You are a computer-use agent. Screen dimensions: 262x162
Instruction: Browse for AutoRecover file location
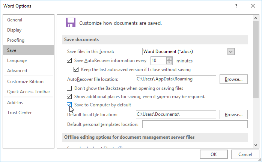coord(233,79)
